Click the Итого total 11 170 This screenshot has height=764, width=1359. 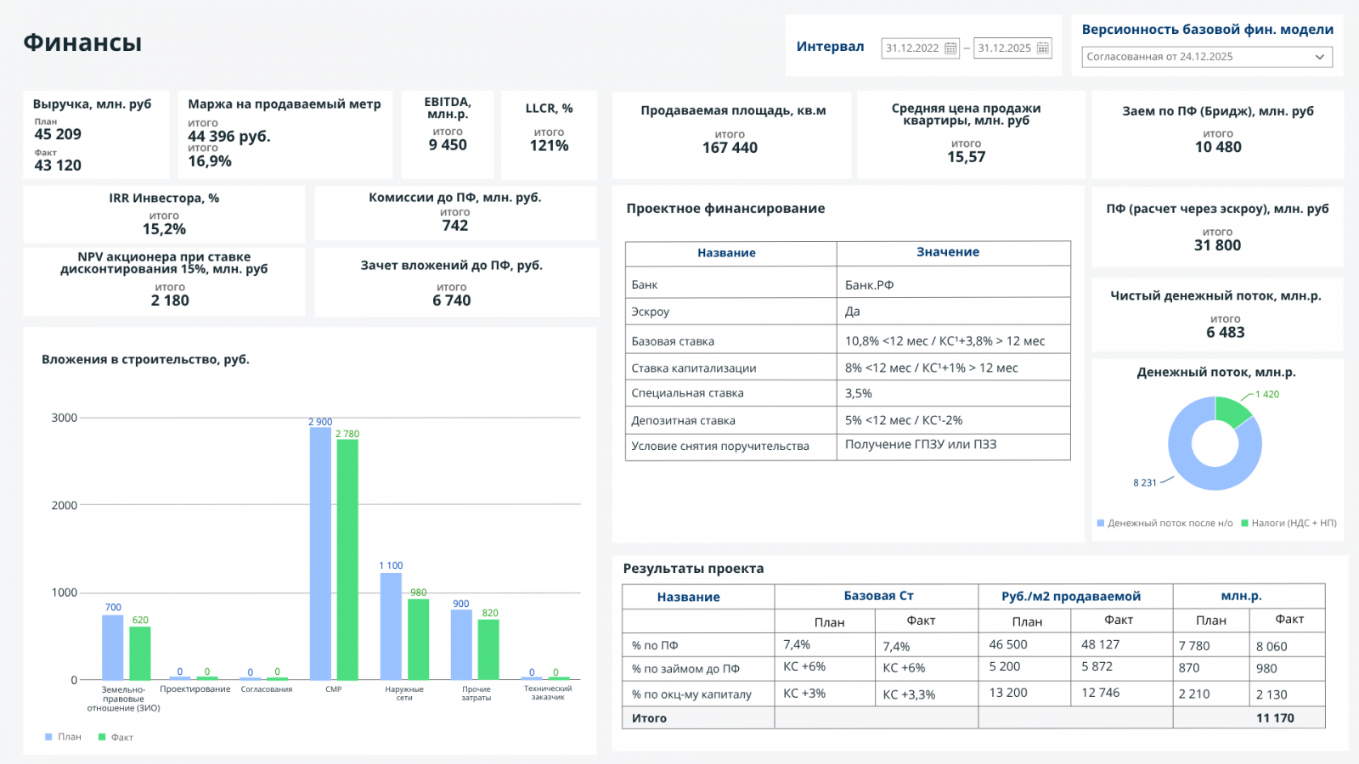[x=1275, y=718]
